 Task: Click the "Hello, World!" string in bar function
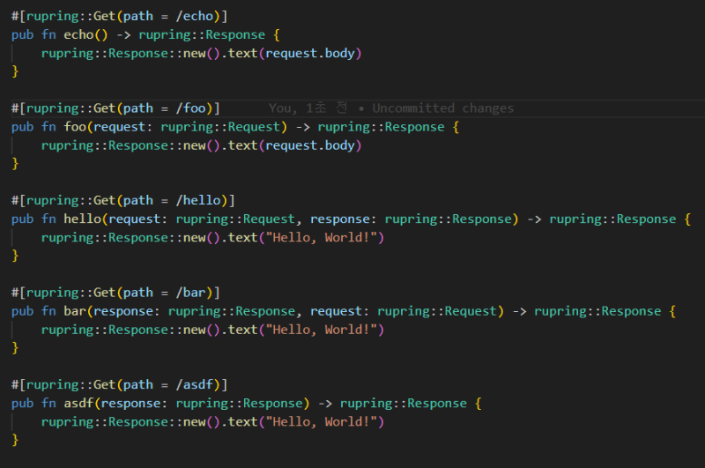coord(324,330)
